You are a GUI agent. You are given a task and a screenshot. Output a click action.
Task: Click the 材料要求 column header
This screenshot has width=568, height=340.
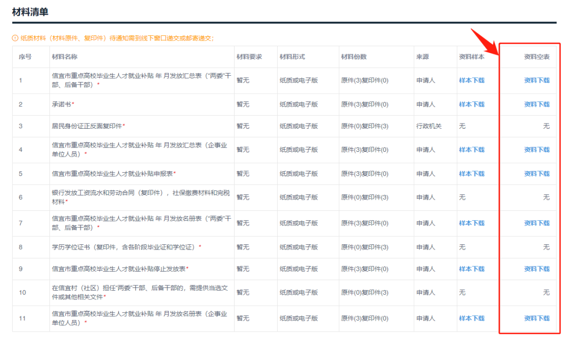click(x=249, y=57)
